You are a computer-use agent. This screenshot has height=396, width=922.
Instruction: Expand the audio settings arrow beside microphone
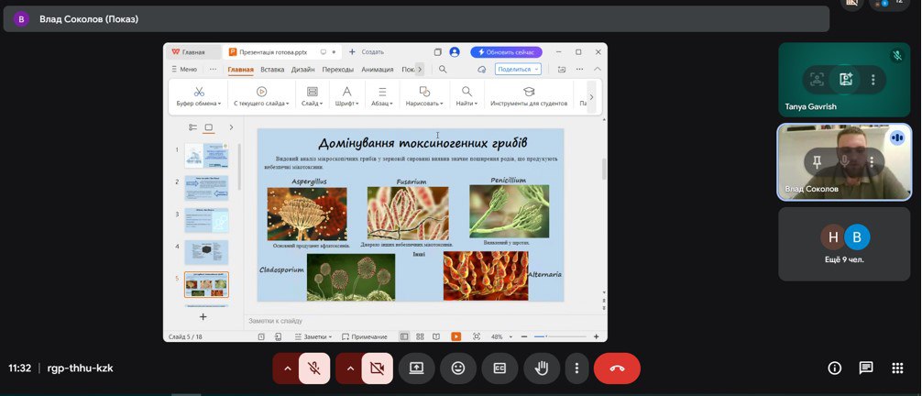point(287,368)
